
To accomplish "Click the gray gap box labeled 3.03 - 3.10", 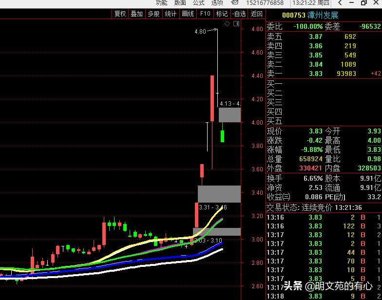I will (x=217, y=232).
